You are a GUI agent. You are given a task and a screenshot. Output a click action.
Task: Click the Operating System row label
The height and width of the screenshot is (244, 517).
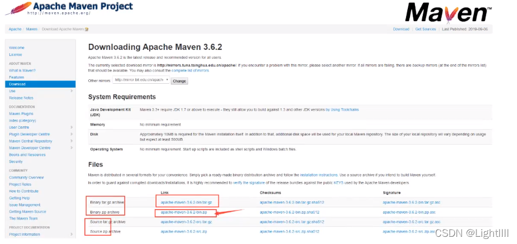click(x=106, y=149)
